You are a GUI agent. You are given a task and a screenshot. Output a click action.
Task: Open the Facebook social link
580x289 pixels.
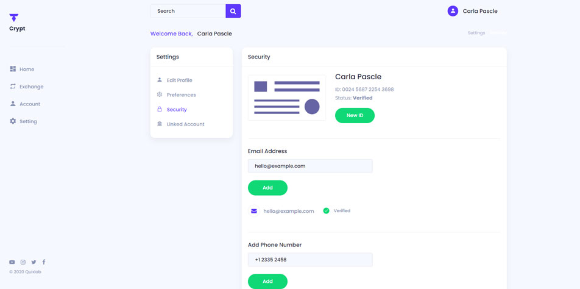(x=44, y=262)
